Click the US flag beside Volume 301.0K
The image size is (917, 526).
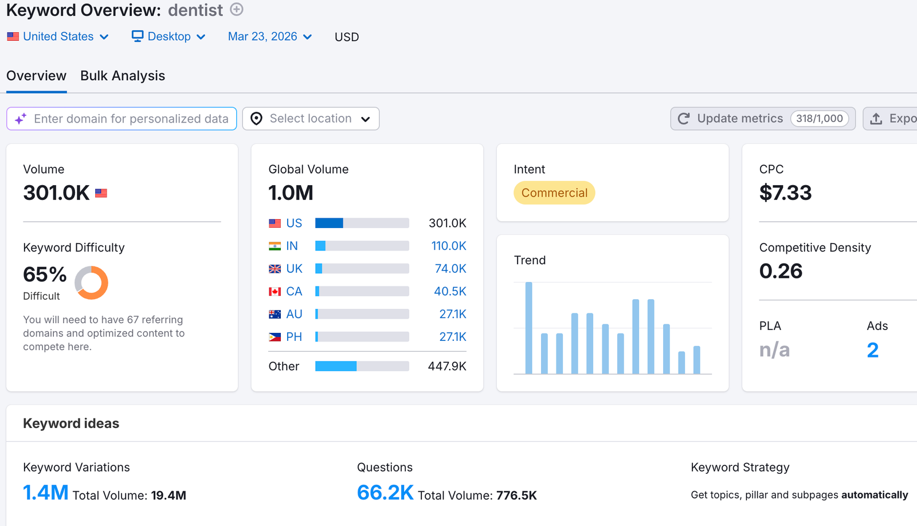click(x=101, y=193)
